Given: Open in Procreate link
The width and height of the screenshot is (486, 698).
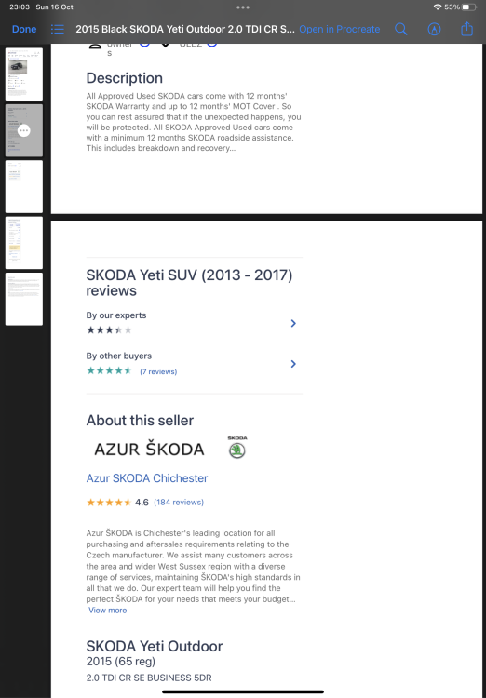Looking at the screenshot, I should pos(340,30).
